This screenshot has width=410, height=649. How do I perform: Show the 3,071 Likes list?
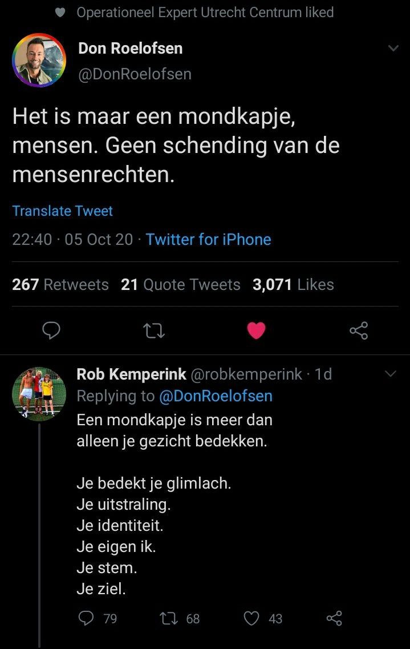(x=293, y=284)
